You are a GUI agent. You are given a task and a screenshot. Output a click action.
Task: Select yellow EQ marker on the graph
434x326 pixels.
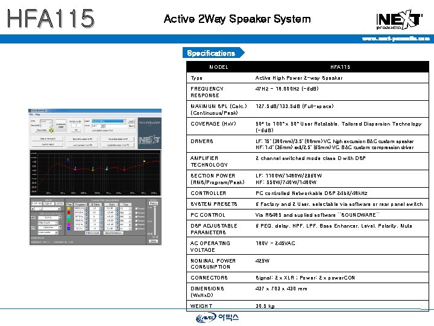144,161
